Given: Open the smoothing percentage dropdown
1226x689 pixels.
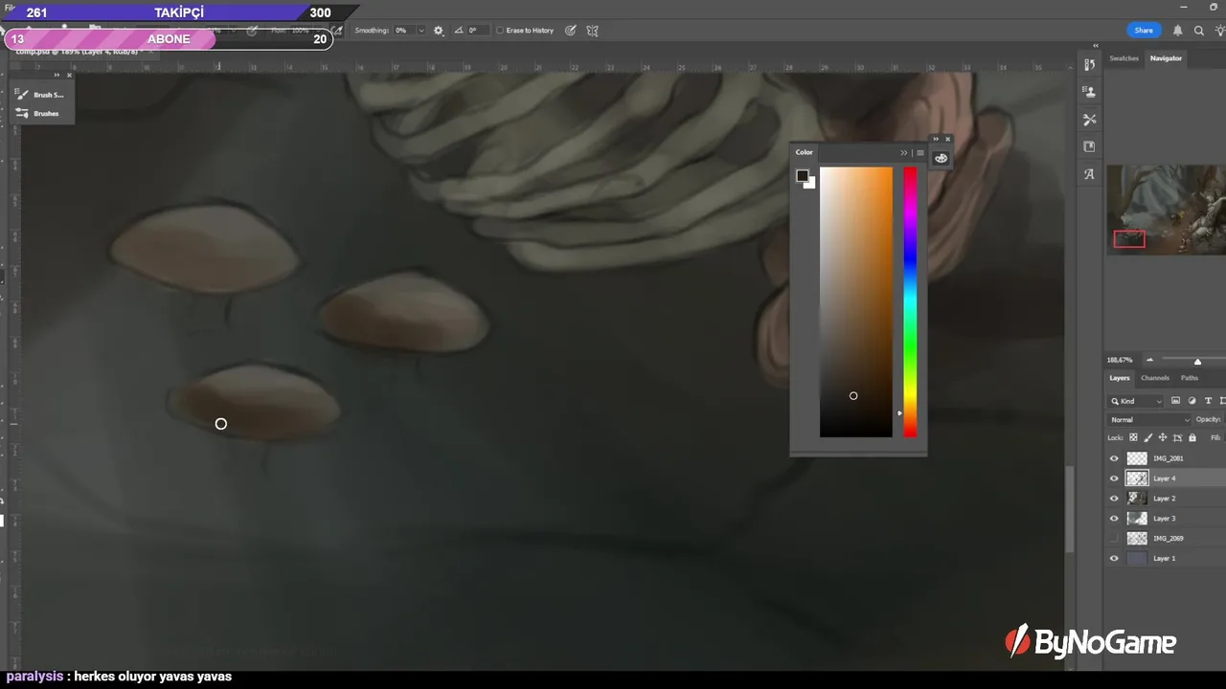Looking at the screenshot, I should click(420, 31).
